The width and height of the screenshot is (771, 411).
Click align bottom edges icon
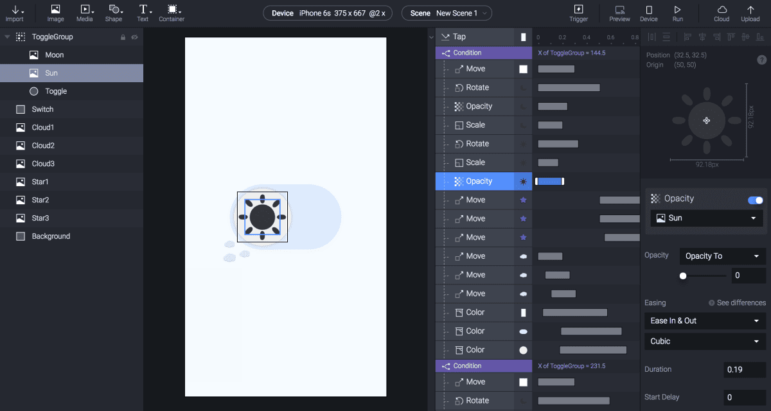point(759,37)
